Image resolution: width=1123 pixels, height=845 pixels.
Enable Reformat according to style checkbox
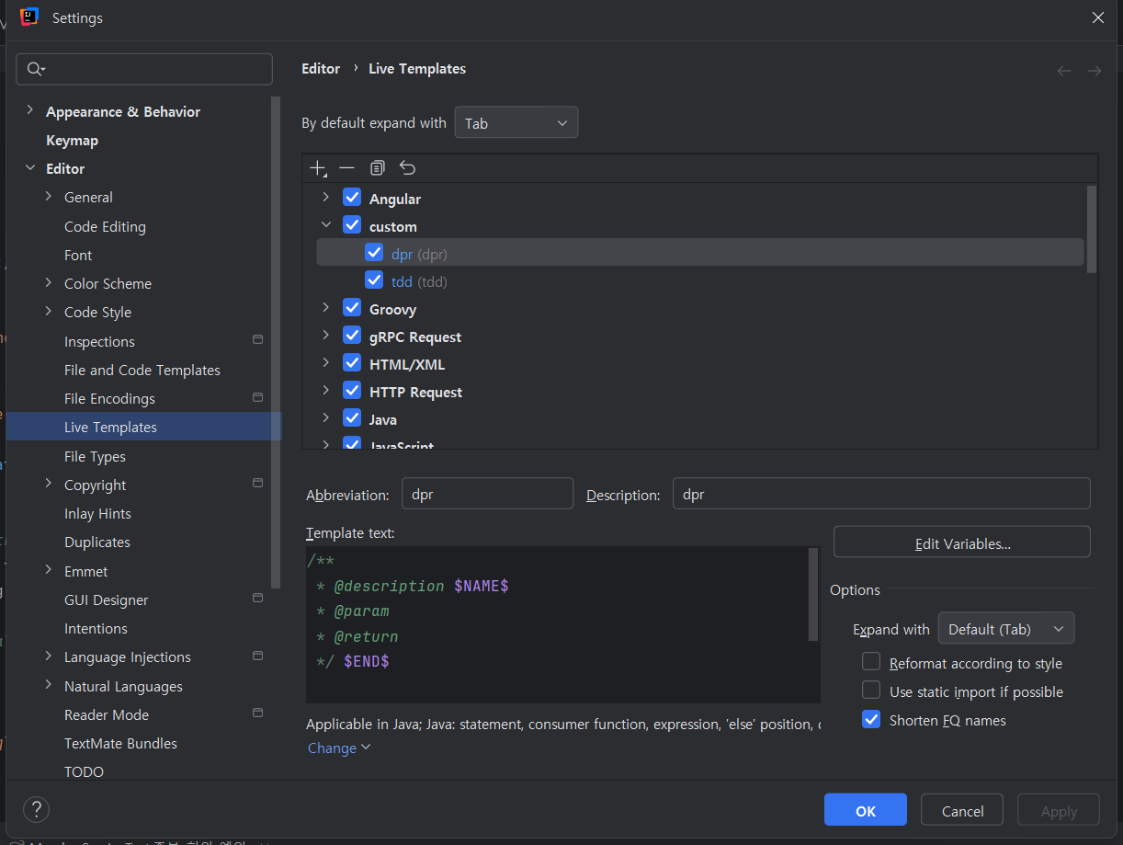pyautogui.click(x=871, y=662)
